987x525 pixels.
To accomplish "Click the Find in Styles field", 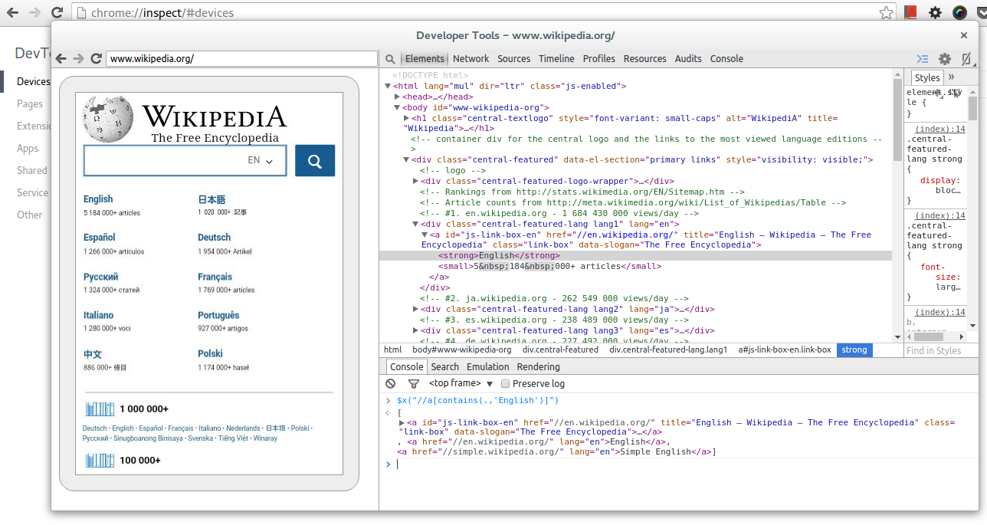I will (940, 350).
